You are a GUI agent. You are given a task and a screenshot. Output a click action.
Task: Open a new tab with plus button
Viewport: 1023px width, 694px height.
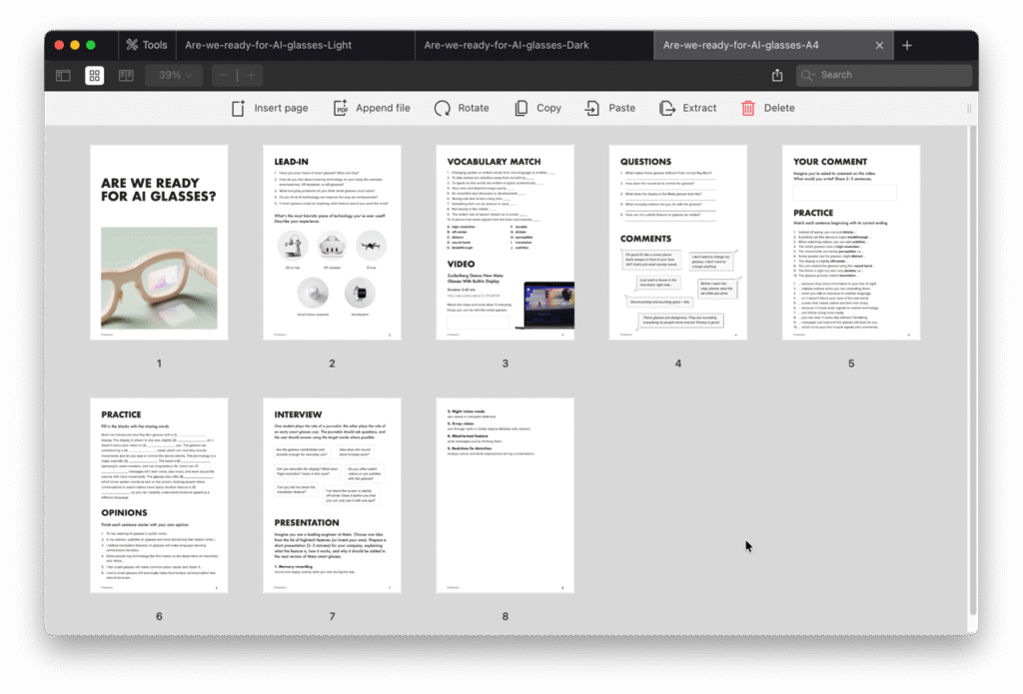pos(907,45)
